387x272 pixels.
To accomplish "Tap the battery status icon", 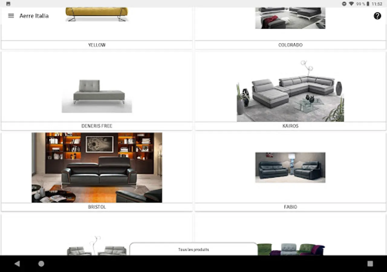I will [x=368, y=4].
